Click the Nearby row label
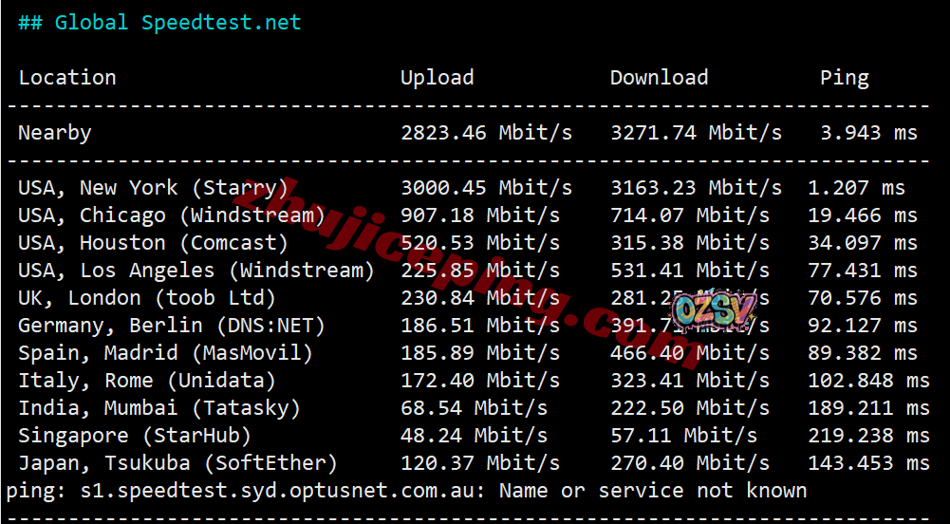The height and width of the screenshot is (524, 950). [55, 133]
